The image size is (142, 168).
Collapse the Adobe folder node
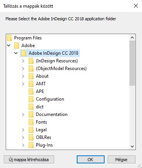pos(9,46)
